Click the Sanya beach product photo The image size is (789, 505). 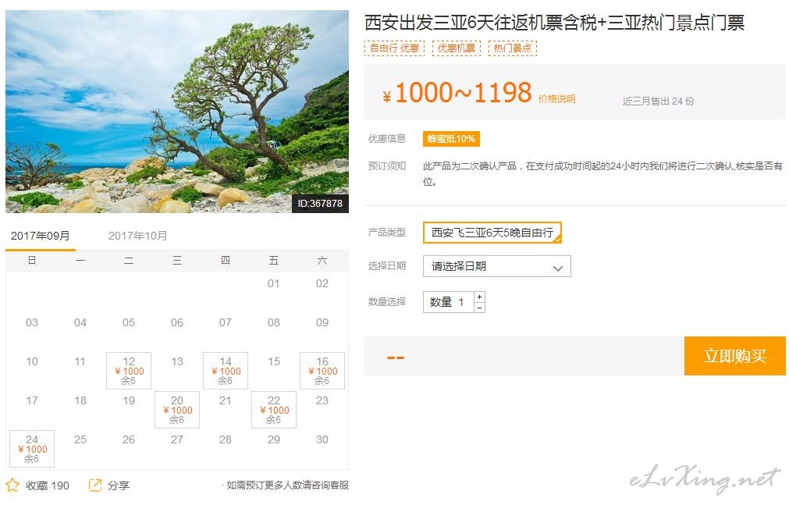click(x=177, y=112)
